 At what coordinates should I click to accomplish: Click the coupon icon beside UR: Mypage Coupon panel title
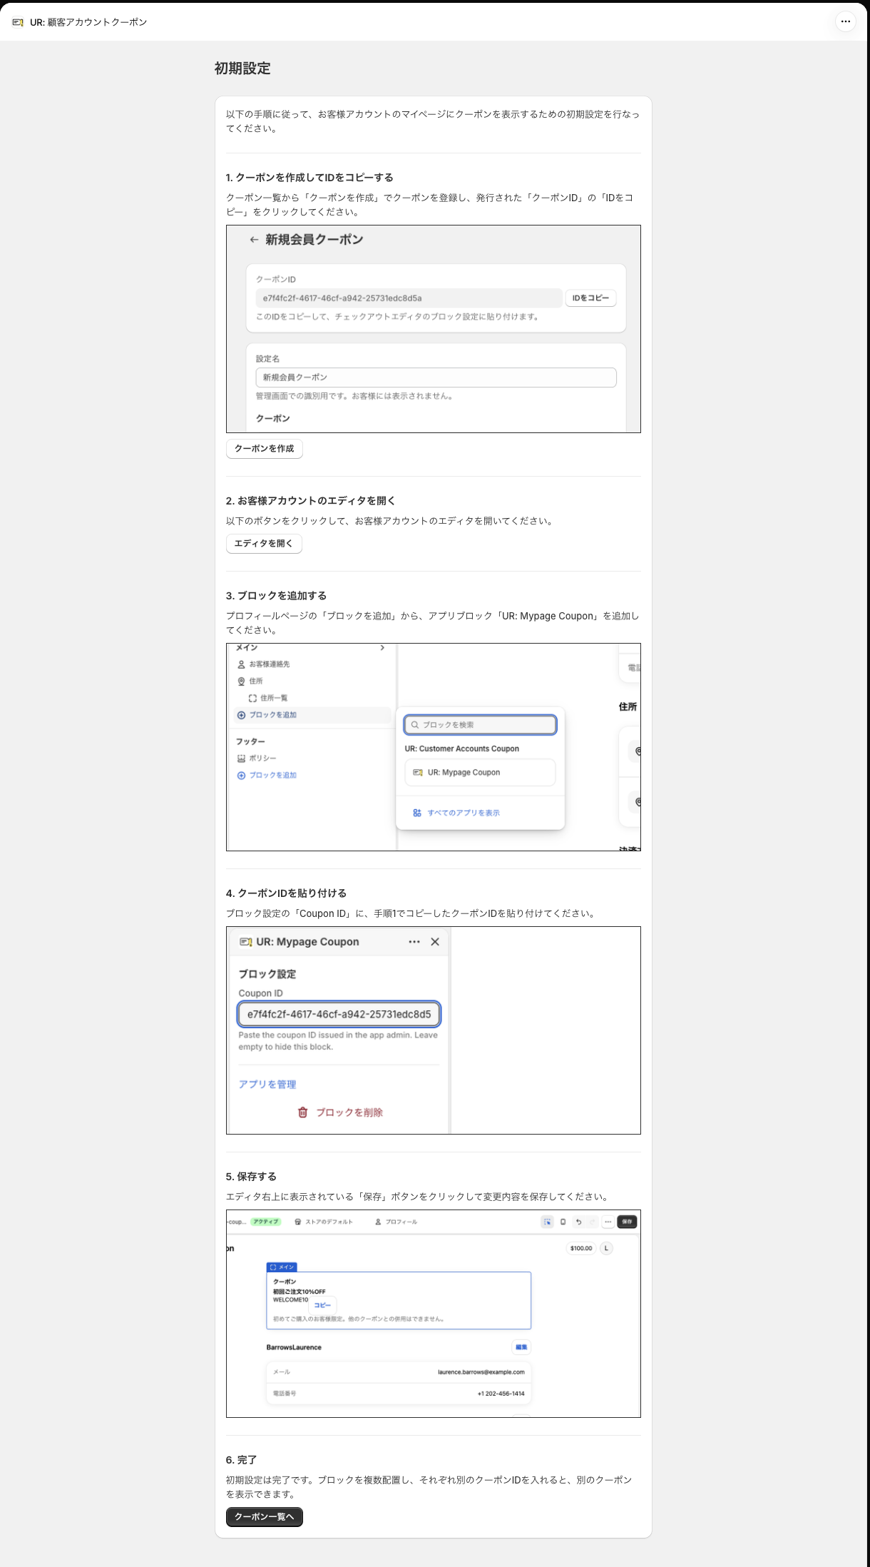pos(246,942)
